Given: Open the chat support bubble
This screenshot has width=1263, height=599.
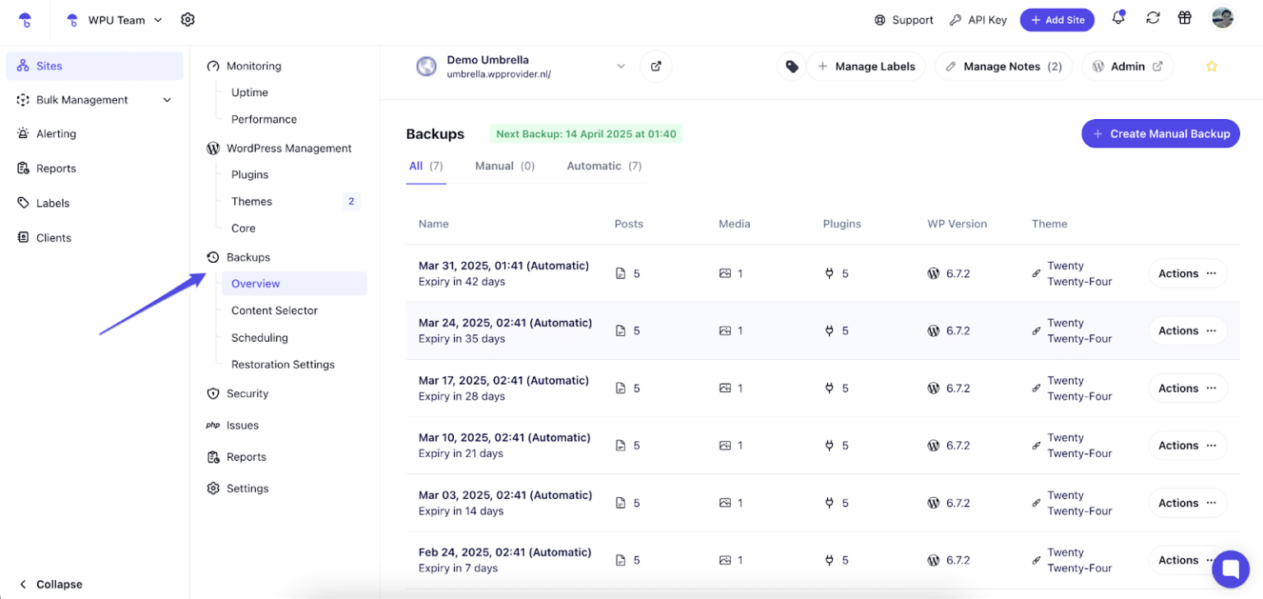Looking at the screenshot, I should coord(1230,569).
